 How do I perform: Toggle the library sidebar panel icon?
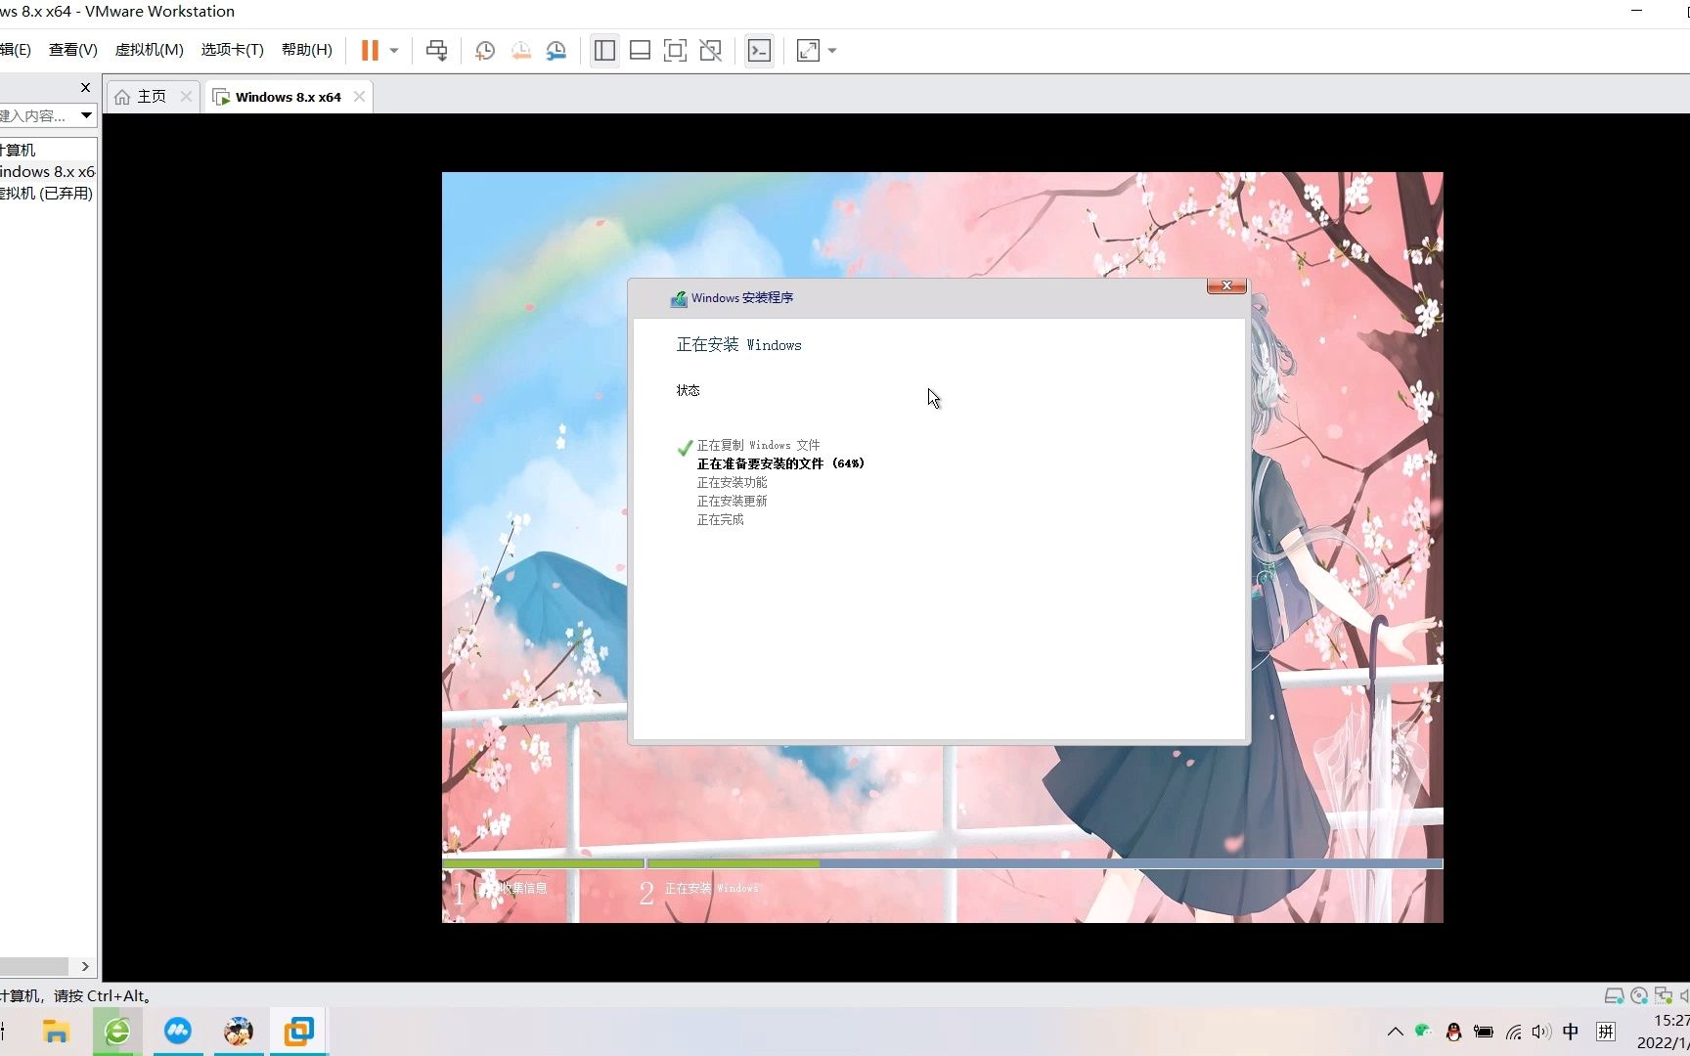click(x=604, y=51)
